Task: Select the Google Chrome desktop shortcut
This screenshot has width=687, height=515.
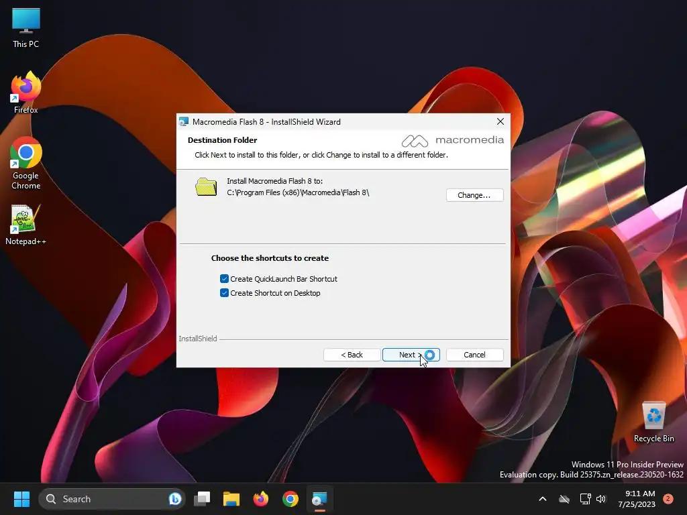Action: [26, 163]
